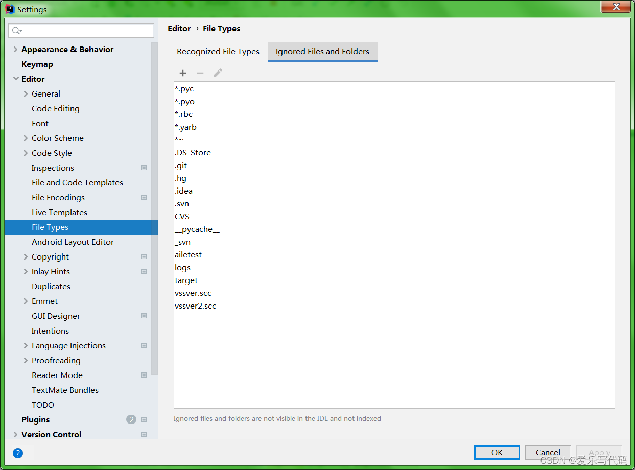635x470 pixels.
Task: Click Editor in the breadcrumb
Action: 179,29
